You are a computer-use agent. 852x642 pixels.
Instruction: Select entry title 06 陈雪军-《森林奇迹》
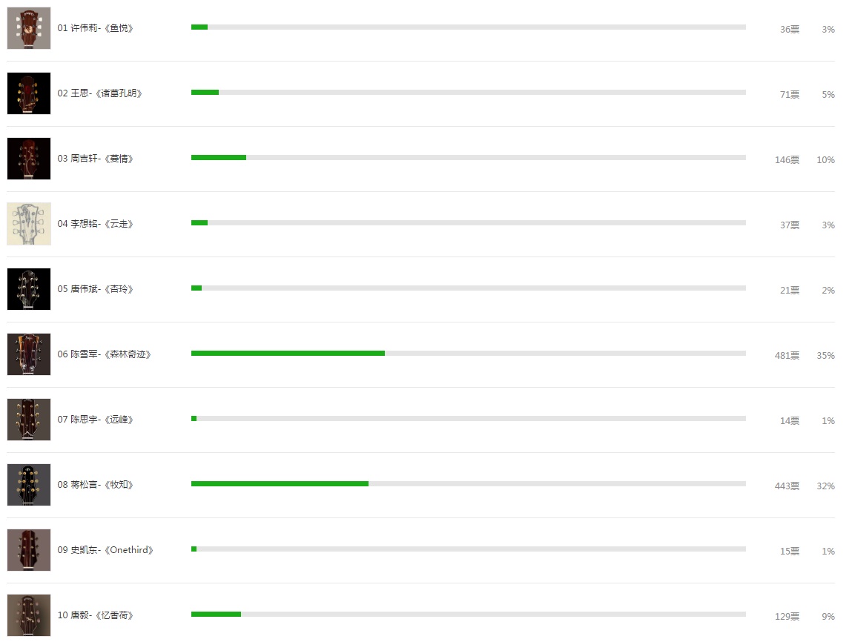point(104,354)
